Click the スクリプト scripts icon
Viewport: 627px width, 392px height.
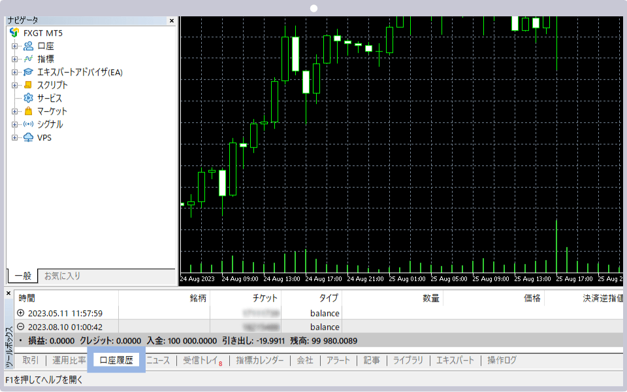pyautogui.click(x=28, y=85)
